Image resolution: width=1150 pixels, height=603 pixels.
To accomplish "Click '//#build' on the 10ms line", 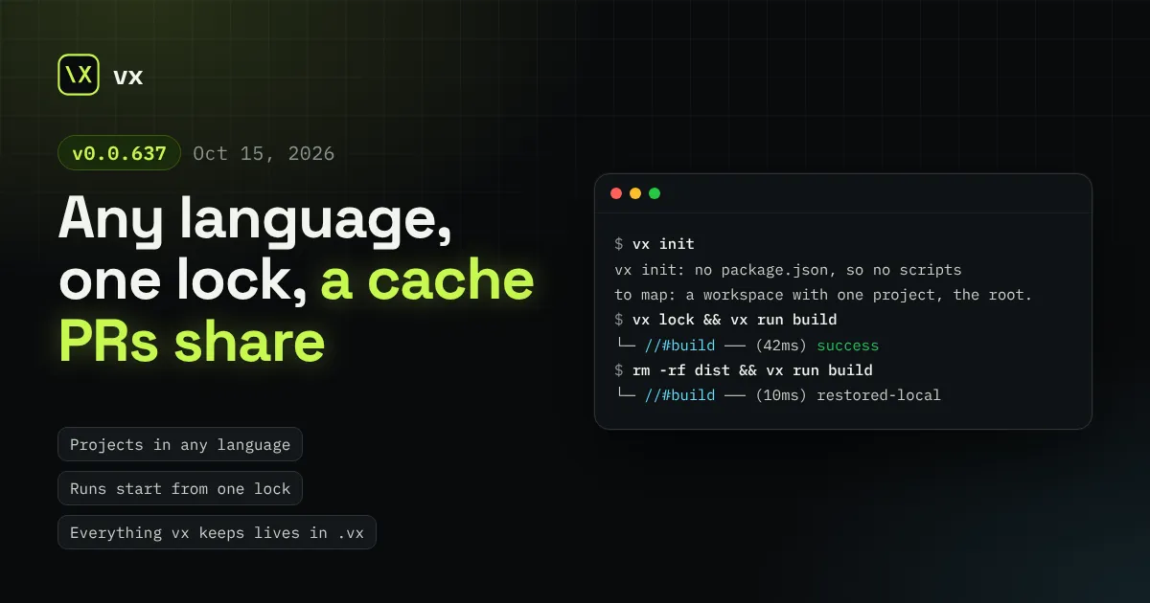I will (679, 395).
